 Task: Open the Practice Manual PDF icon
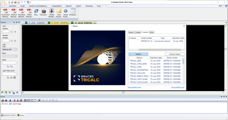[14, 11]
